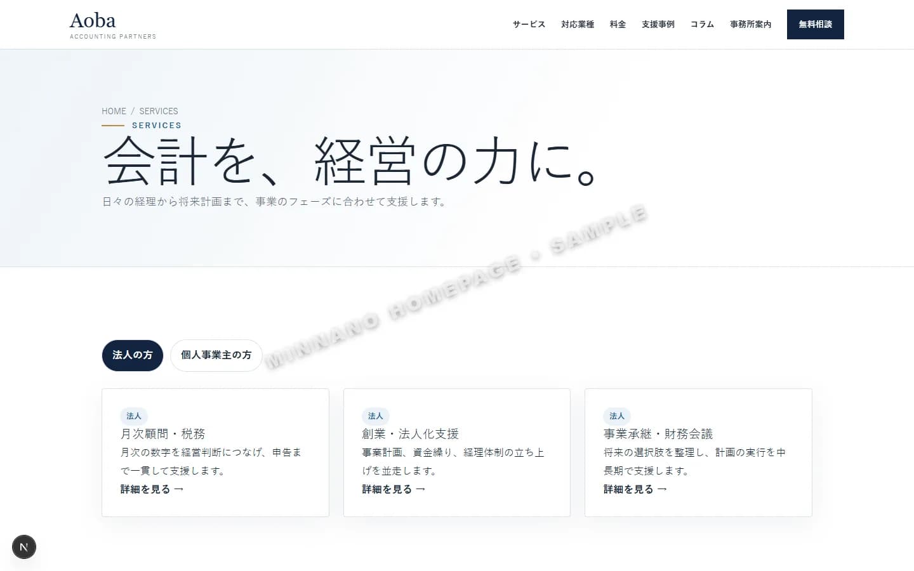Viewport: 914px width, 571px height.
Task: Click the 事業承継・財務会議 card title
Action: (658, 434)
